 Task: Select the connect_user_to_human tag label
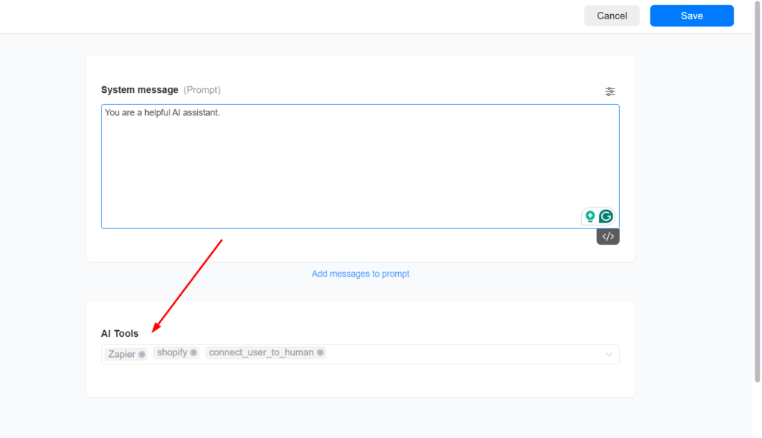coord(261,352)
